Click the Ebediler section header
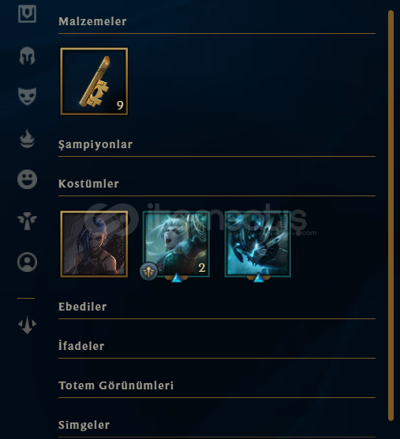Image resolution: width=400 pixels, height=439 pixels. (82, 307)
